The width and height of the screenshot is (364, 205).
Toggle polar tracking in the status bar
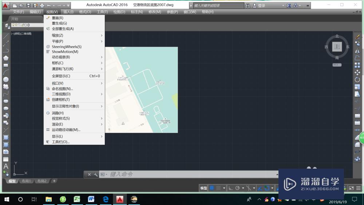(x=237, y=188)
